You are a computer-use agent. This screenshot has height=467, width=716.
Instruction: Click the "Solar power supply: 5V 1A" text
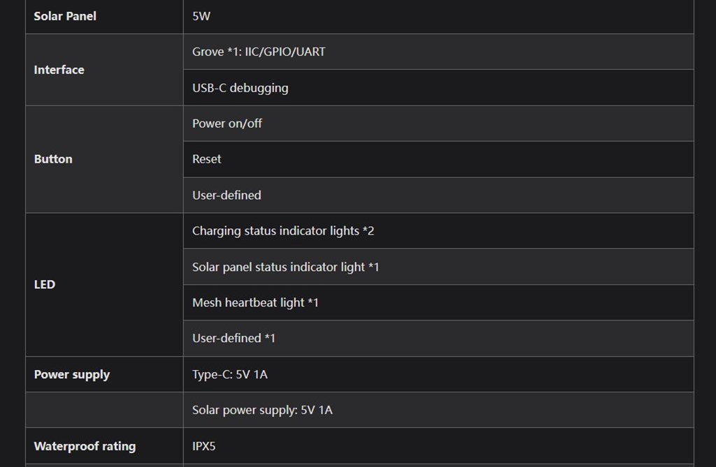pos(262,410)
